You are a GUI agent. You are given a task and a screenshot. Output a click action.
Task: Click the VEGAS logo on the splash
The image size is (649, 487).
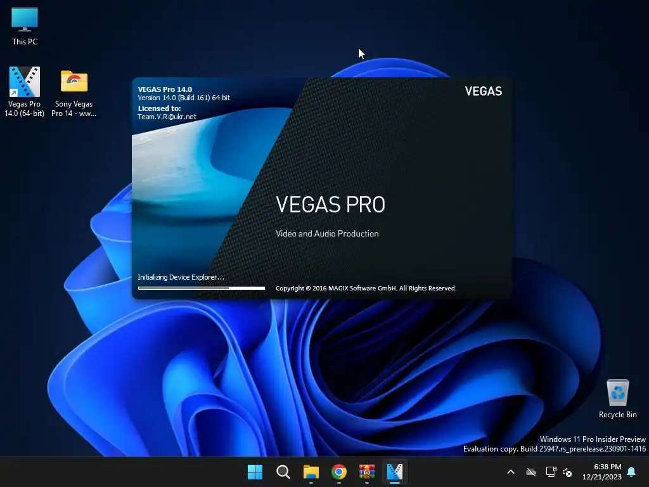[483, 91]
